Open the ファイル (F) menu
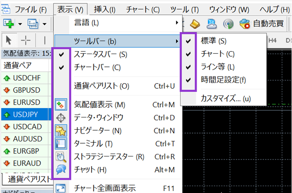This screenshot has height=193, width=292. pos(31,10)
